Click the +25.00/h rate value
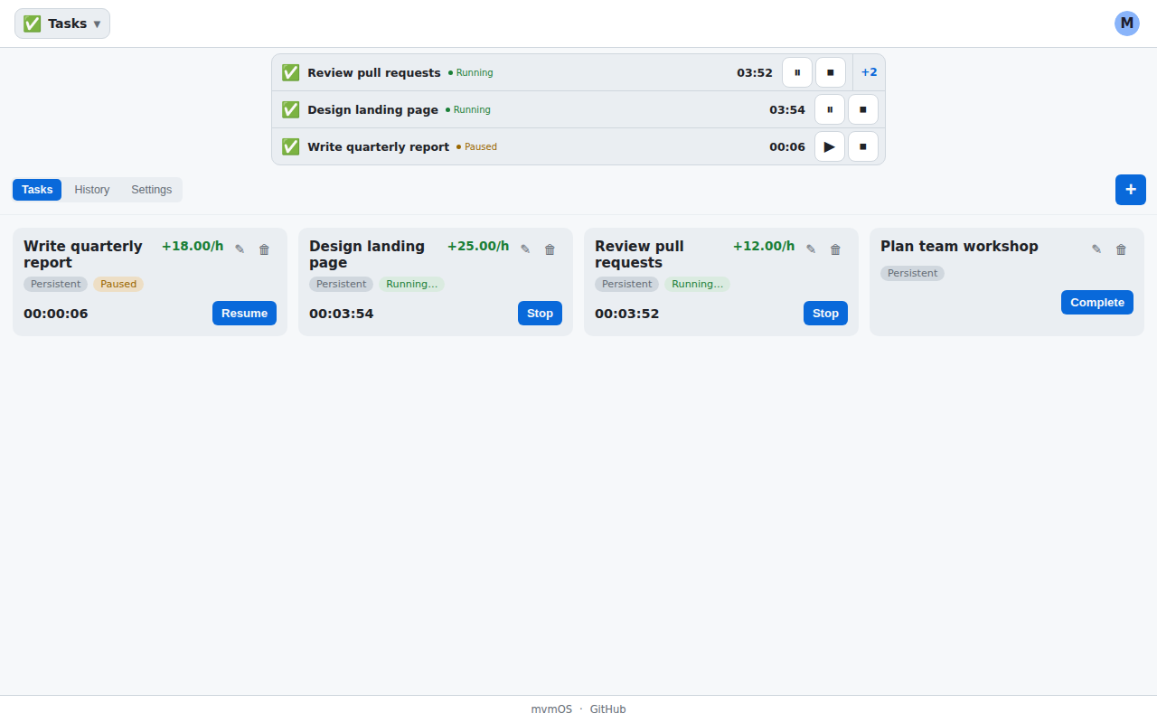Viewport: 1157px width, 723px height. click(x=478, y=246)
